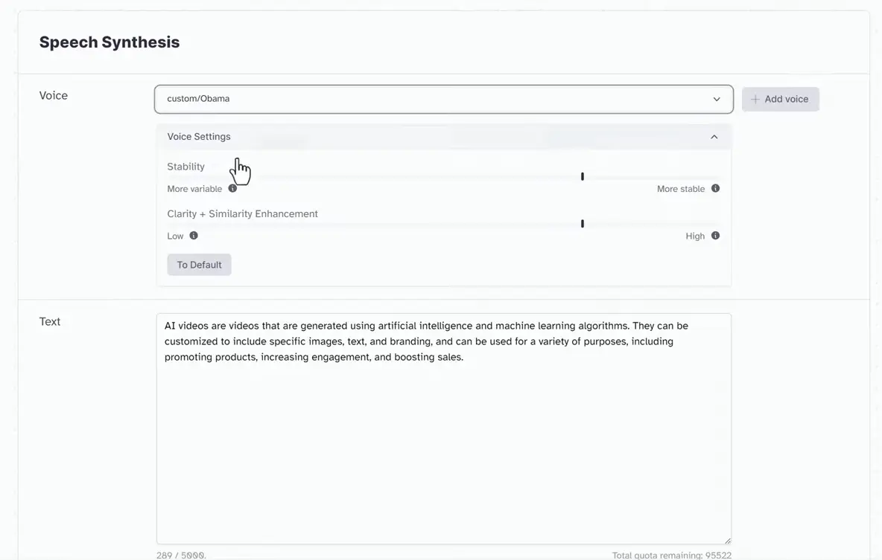Click the Clarity + Similarity Enhancement label
The height and width of the screenshot is (560, 882).
(x=242, y=213)
